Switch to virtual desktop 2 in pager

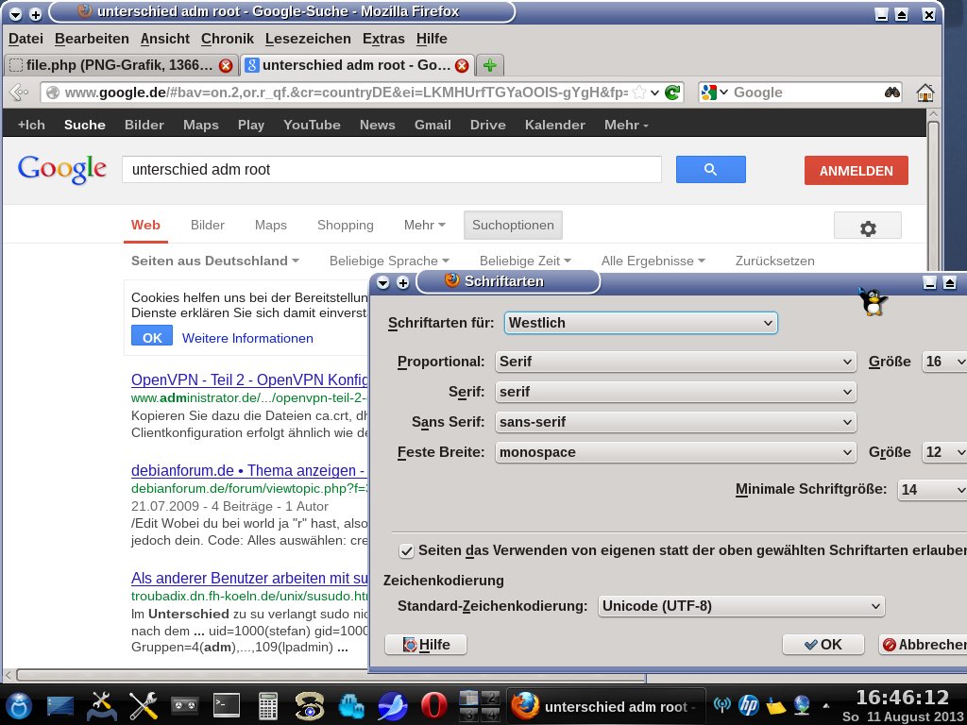[x=490, y=698]
